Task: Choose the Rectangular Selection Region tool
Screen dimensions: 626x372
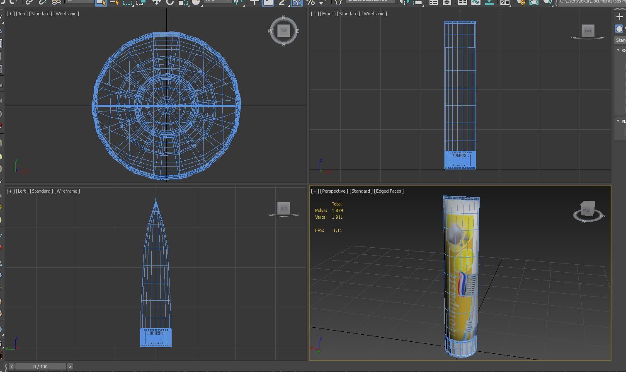Action: click(128, 2)
